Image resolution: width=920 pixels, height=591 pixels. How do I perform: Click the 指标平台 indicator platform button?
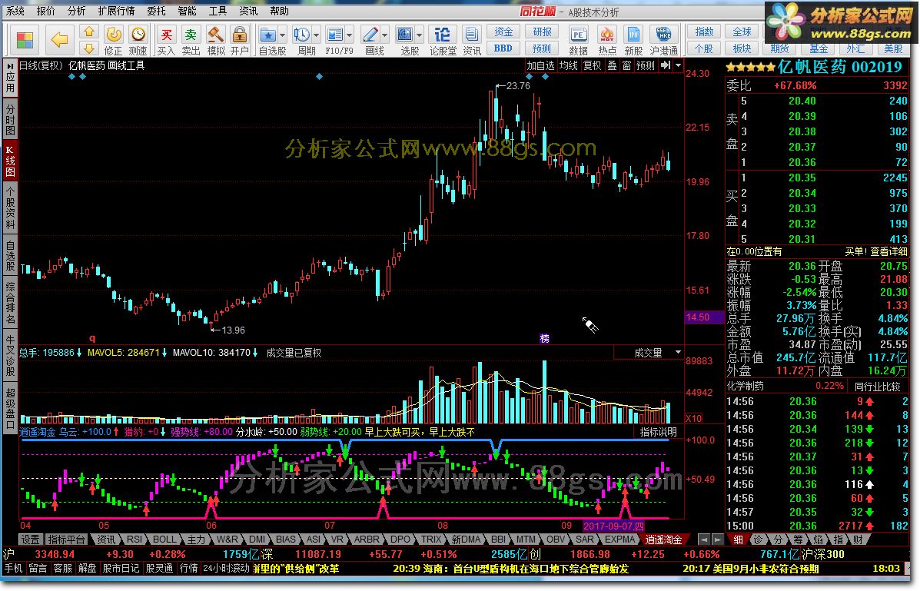click(x=66, y=539)
